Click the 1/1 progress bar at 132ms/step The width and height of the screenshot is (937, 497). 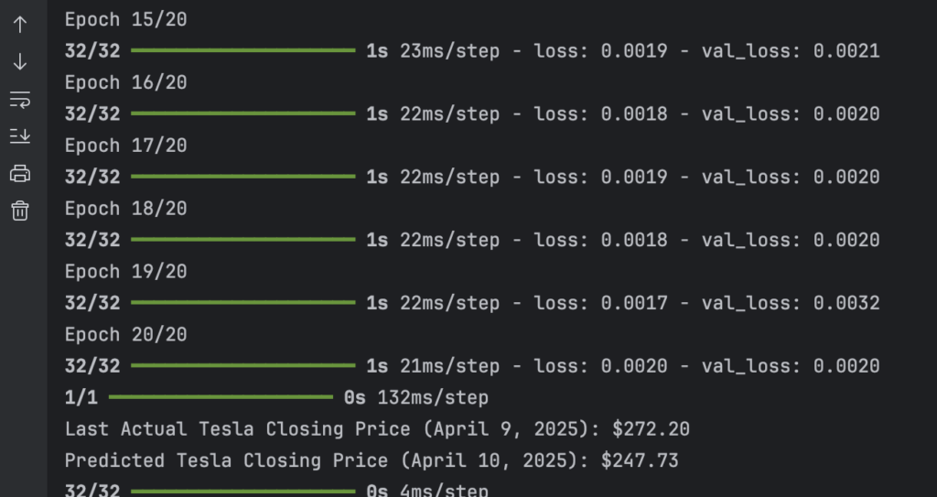pos(221,397)
